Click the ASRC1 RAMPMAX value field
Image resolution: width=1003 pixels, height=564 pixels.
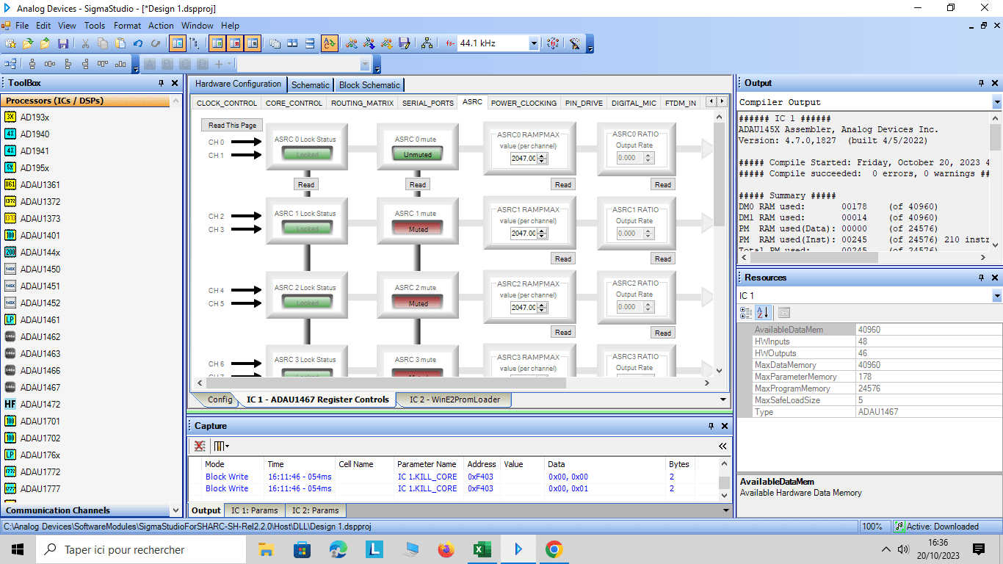[x=524, y=233]
